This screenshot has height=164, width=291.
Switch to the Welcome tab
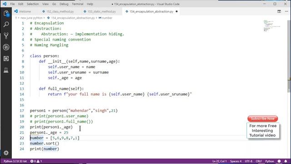25,11
